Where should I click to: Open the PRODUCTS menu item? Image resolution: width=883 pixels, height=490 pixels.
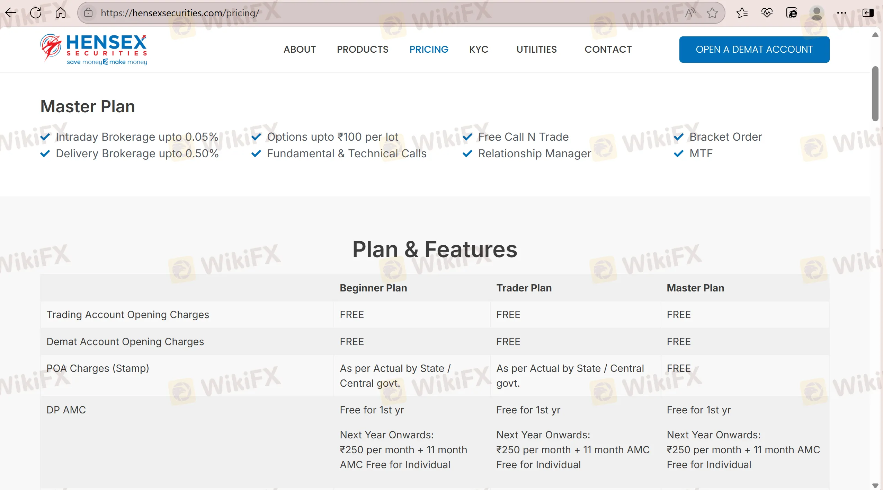click(x=363, y=50)
